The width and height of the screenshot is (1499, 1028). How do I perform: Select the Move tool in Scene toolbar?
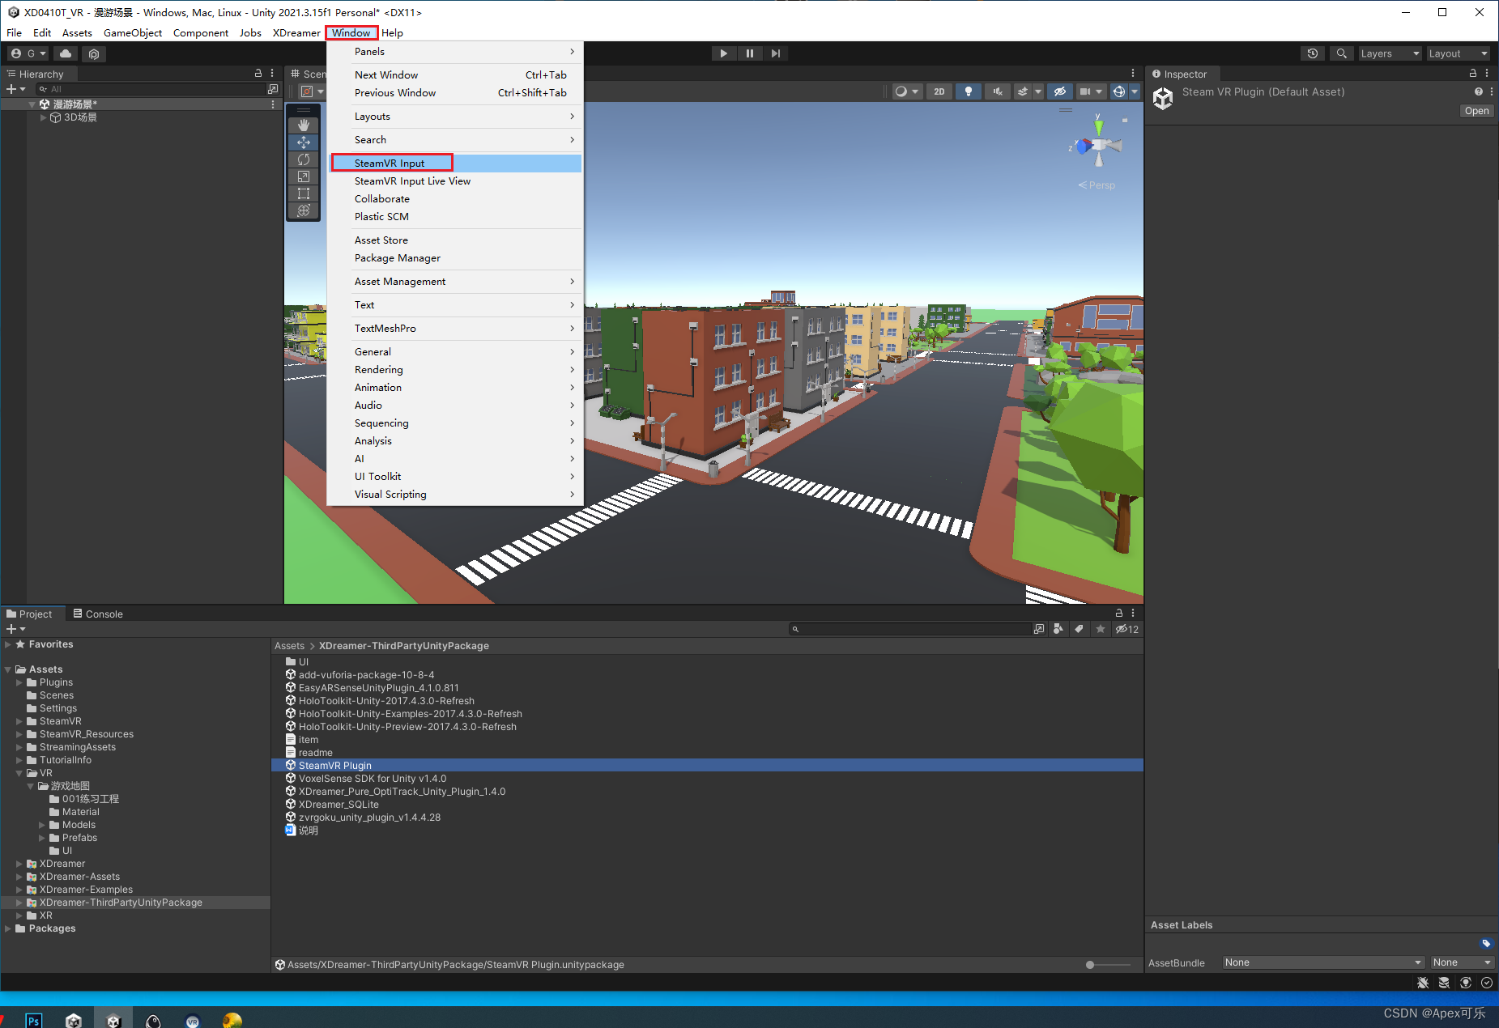click(304, 142)
